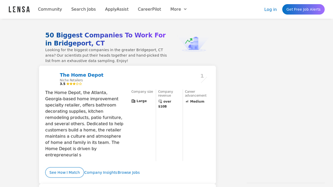Click the intro text about Bridgeport companies
This screenshot has width=333, height=187.
106,55
